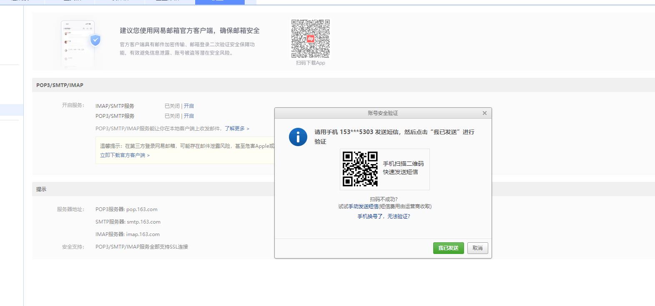This screenshot has height=306, width=655.
Task: Click the 扫码下载App QR code
Action: [310, 39]
